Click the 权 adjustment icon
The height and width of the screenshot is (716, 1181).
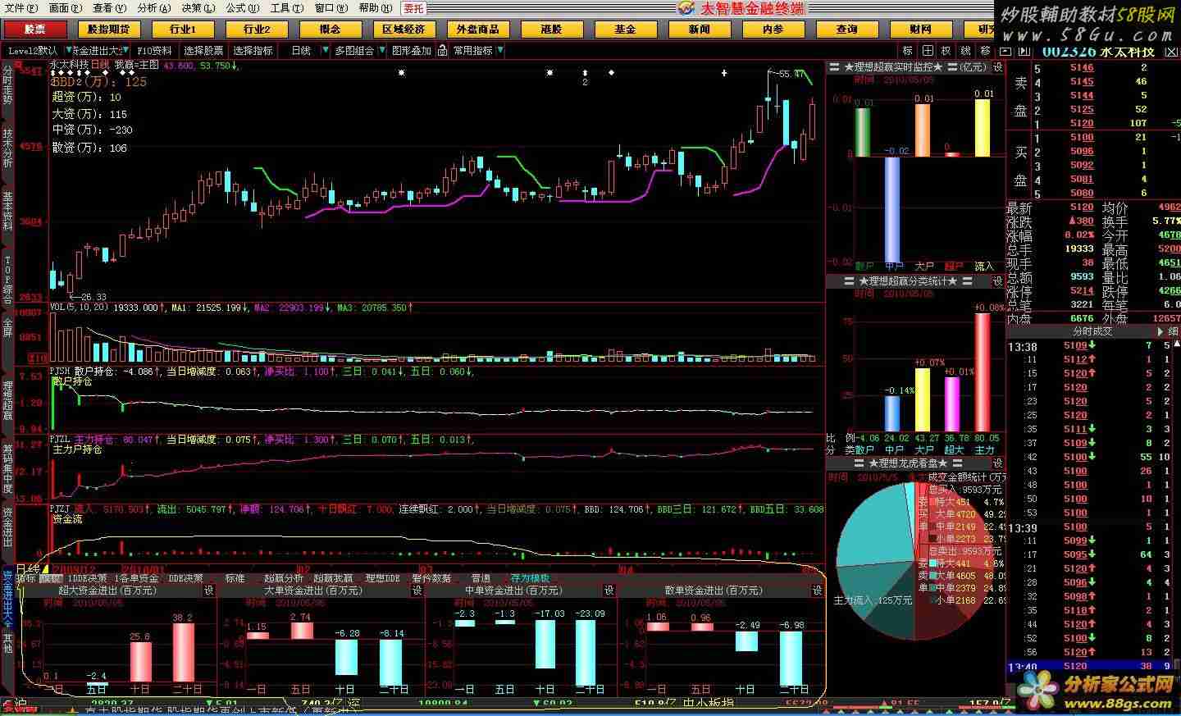point(946,51)
